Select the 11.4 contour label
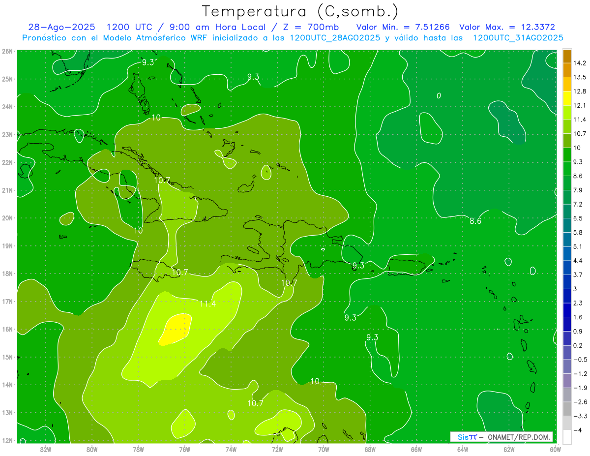The height and width of the screenshot is (456, 590). pos(207,304)
